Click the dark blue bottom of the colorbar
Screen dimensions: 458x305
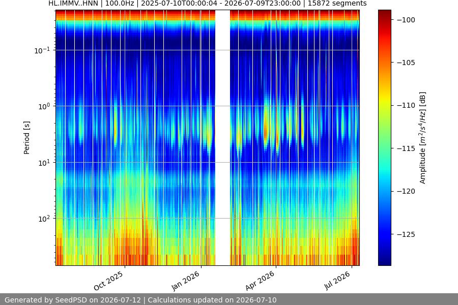click(384, 261)
